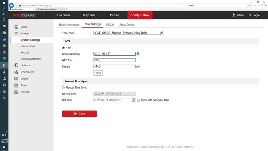Switch to Can't reach this page tab

[x=50, y=9]
